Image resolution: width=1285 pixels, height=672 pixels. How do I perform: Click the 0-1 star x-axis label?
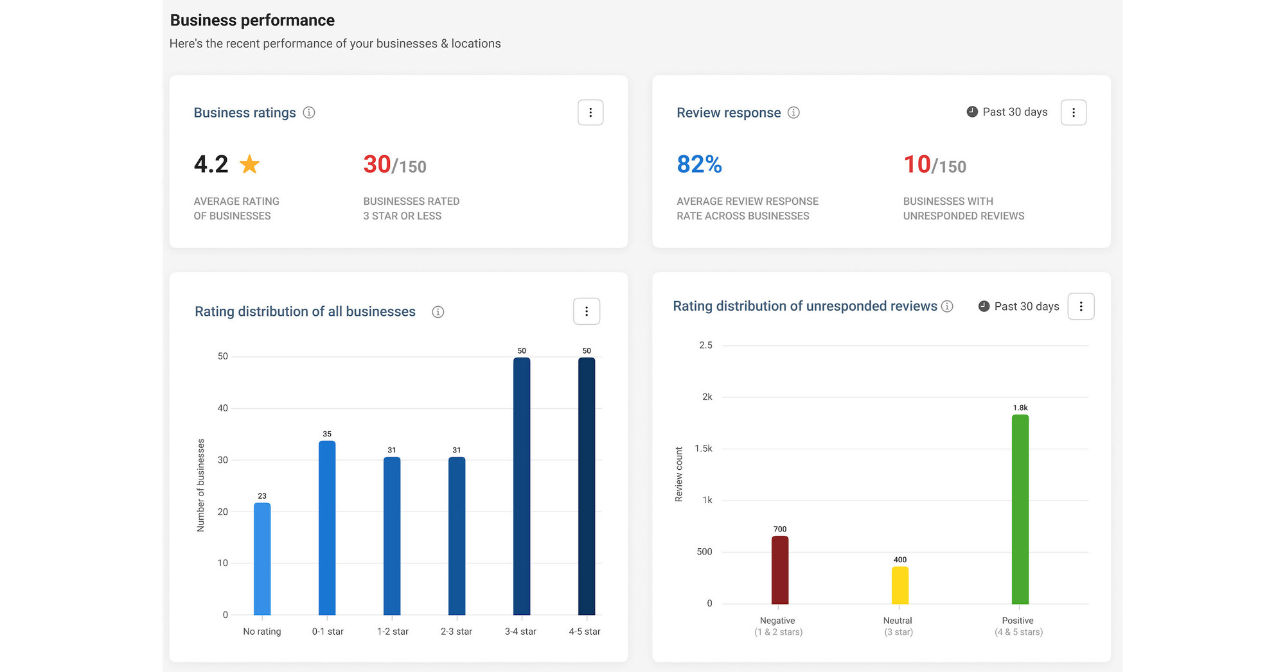[328, 632]
